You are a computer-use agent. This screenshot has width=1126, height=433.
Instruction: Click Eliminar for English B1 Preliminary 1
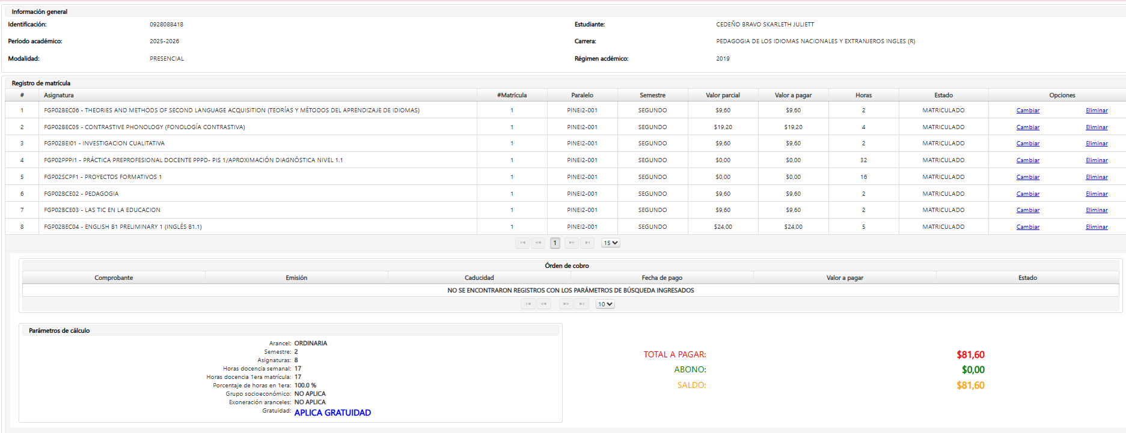tap(1097, 227)
